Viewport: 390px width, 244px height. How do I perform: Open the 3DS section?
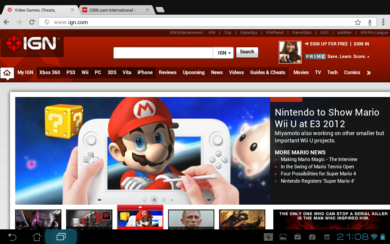(112, 72)
